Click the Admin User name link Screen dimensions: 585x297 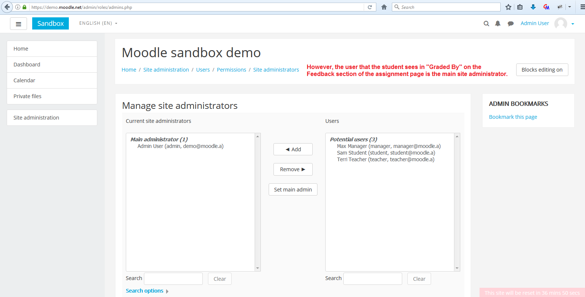coord(535,23)
